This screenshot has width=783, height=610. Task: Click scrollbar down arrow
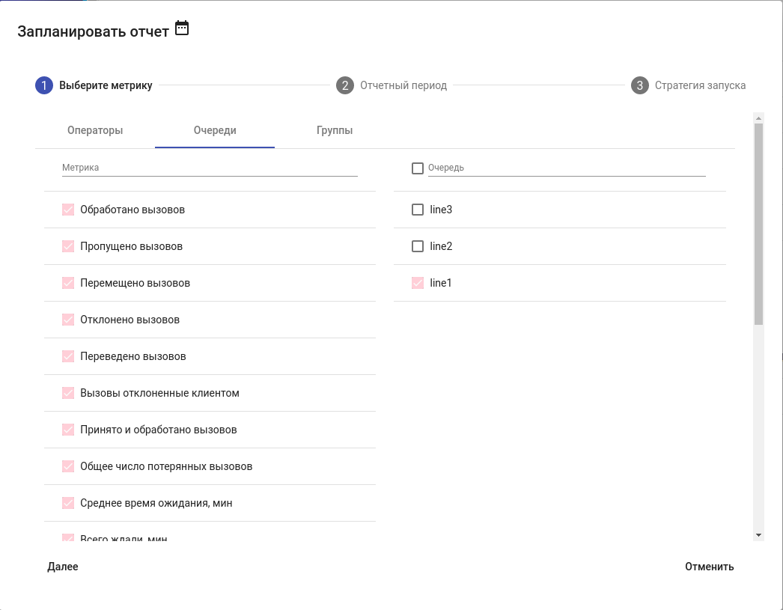click(758, 535)
